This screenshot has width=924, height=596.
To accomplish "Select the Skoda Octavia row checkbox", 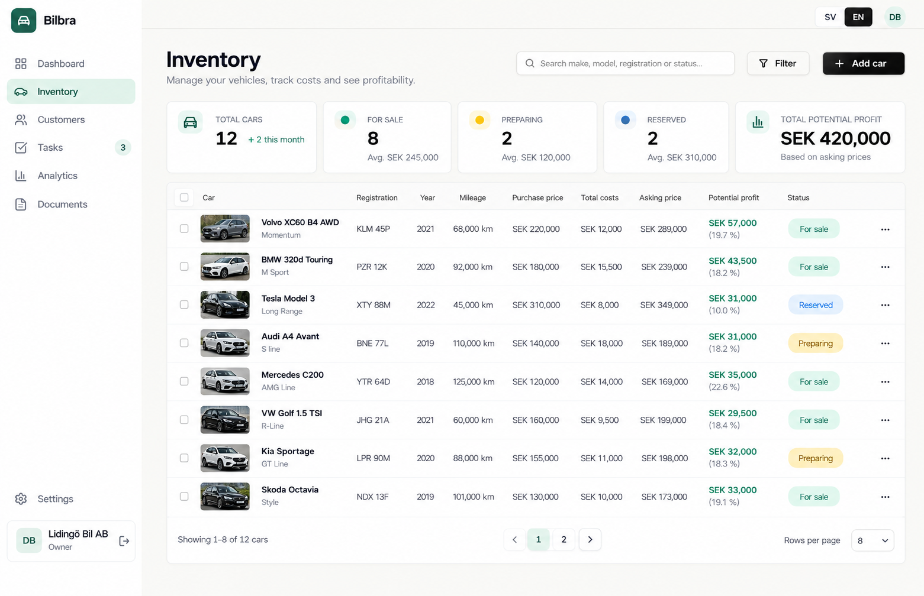I will tap(184, 497).
